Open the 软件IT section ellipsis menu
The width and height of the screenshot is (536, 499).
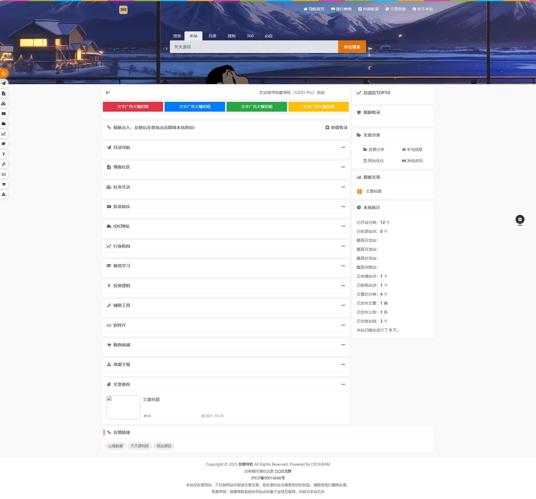point(343,325)
